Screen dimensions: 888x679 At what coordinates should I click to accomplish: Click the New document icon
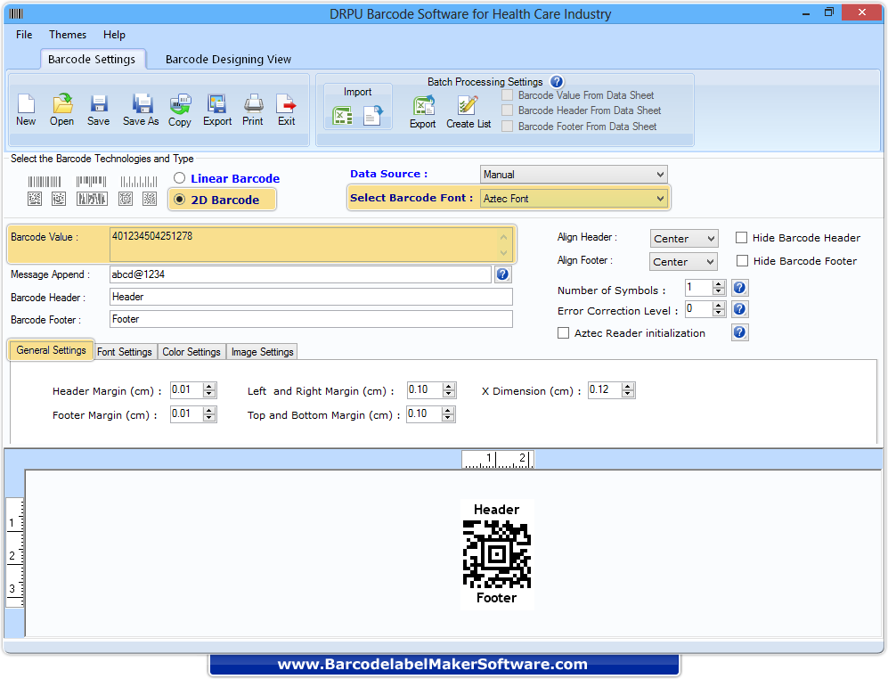[x=26, y=103]
